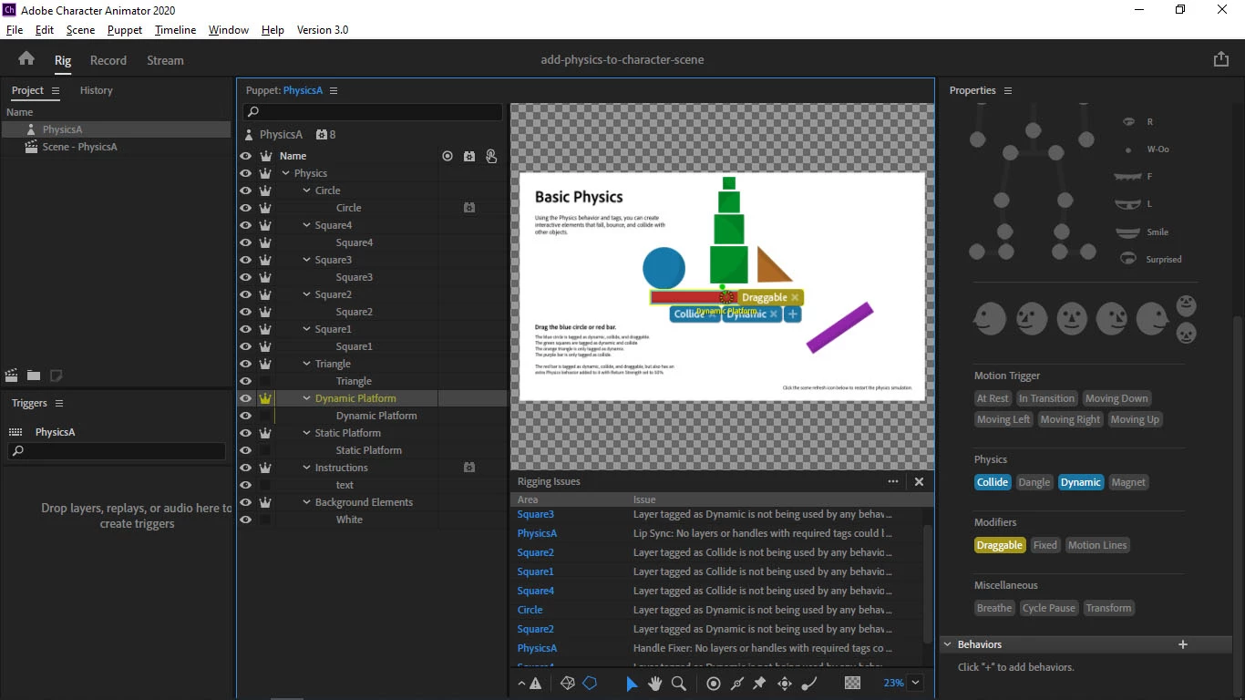Image resolution: width=1245 pixels, height=700 pixels.
Task: Collapse the Triangle group
Action: point(307,364)
